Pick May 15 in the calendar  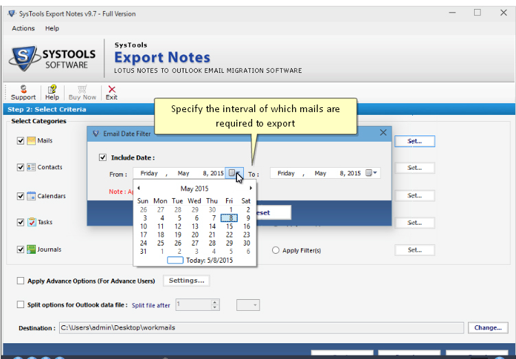pyautogui.click(x=229, y=226)
